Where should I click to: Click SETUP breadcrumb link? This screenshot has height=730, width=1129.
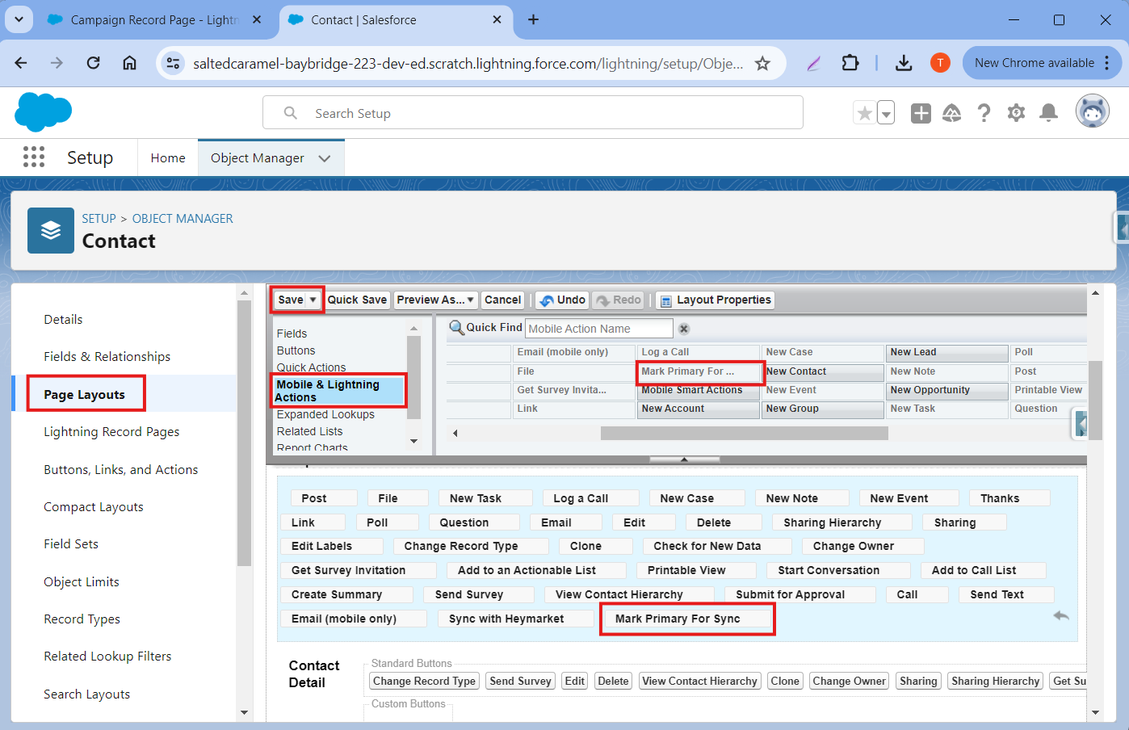tap(99, 219)
